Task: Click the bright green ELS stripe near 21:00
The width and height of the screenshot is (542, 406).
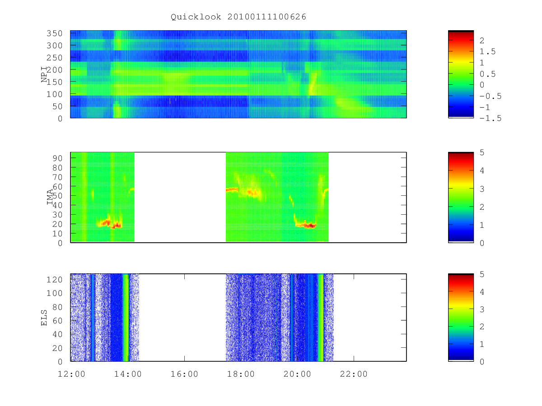Action: pos(321,318)
